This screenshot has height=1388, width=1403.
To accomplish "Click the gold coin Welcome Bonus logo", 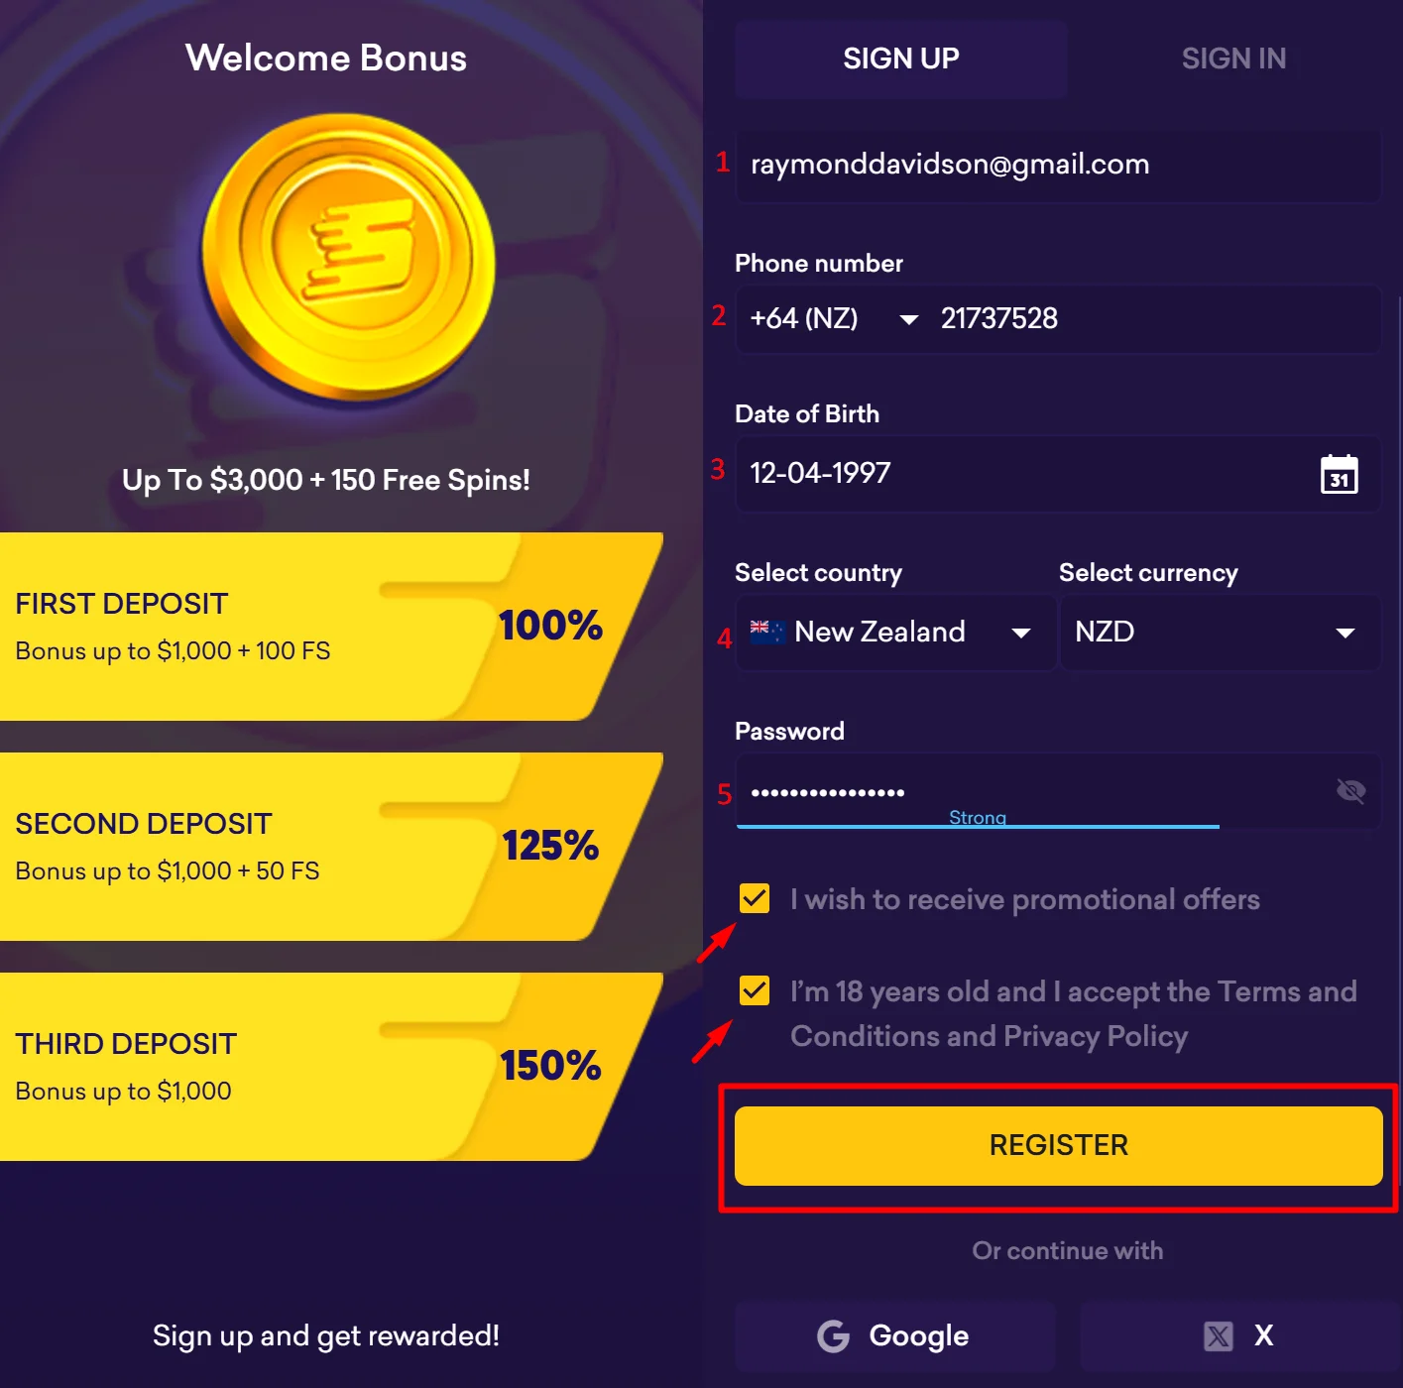I will 347,258.
